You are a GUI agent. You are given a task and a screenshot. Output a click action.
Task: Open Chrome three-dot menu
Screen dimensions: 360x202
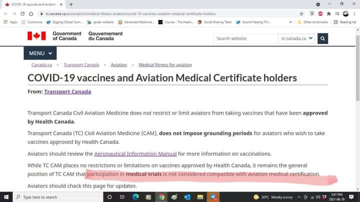354,14
